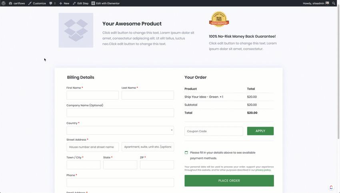Click Edit with Elementor

[106, 3]
